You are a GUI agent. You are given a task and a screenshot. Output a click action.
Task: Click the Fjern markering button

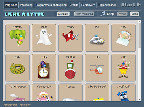(84, 14)
